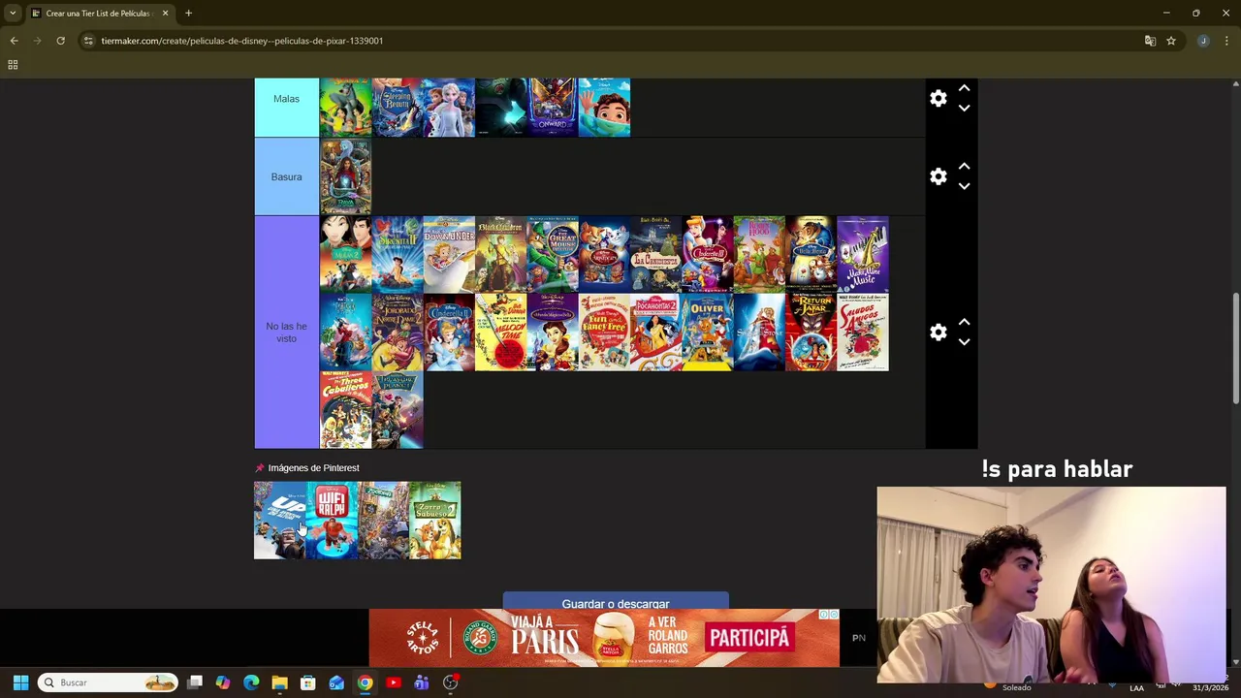Close the ad banner with X icon
This screenshot has height=698, width=1241.
coord(833,615)
